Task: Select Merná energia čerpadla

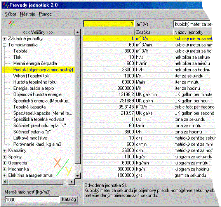Action: 35,63
